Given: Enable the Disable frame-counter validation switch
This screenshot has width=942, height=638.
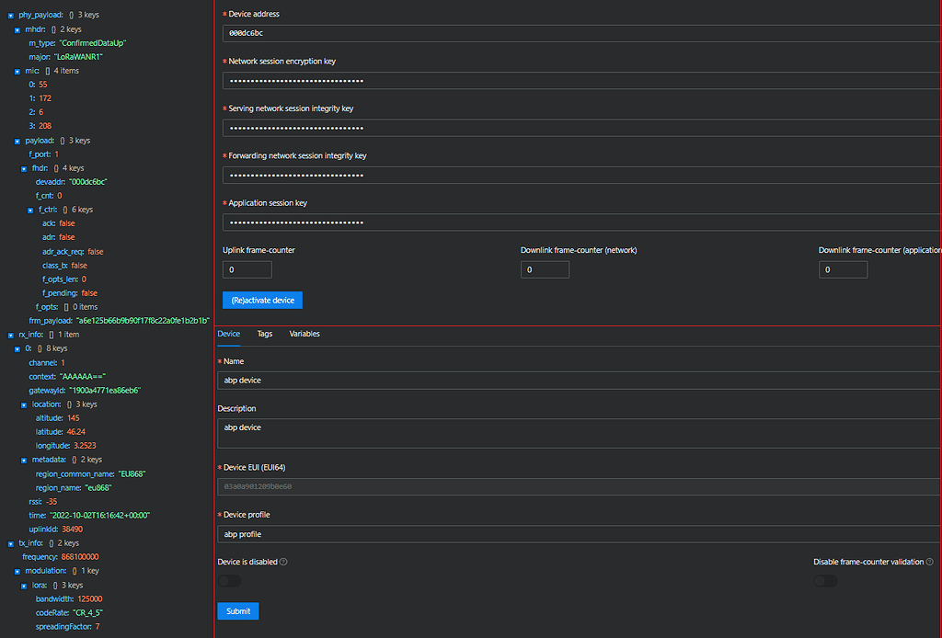Looking at the screenshot, I should click(x=825, y=580).
